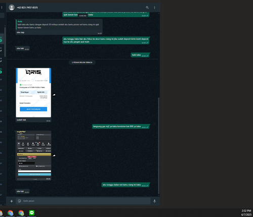Open the emoji and sticker picker
253x217 pixels.
(19, 201)
